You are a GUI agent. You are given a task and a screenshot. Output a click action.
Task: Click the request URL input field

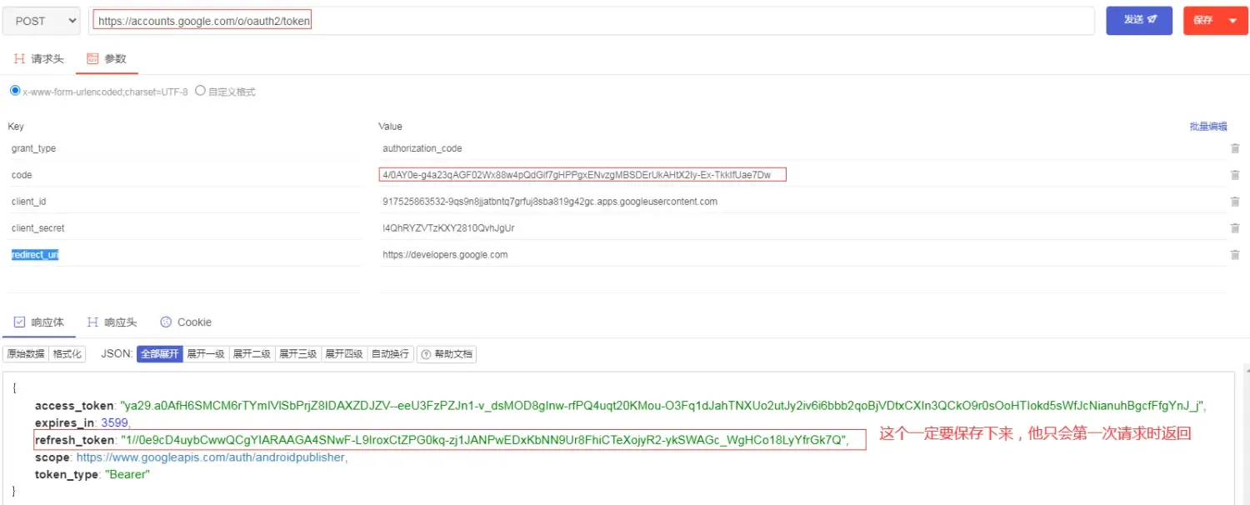pos(592,21)
